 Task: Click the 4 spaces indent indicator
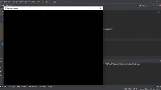[x=141, y=89]
